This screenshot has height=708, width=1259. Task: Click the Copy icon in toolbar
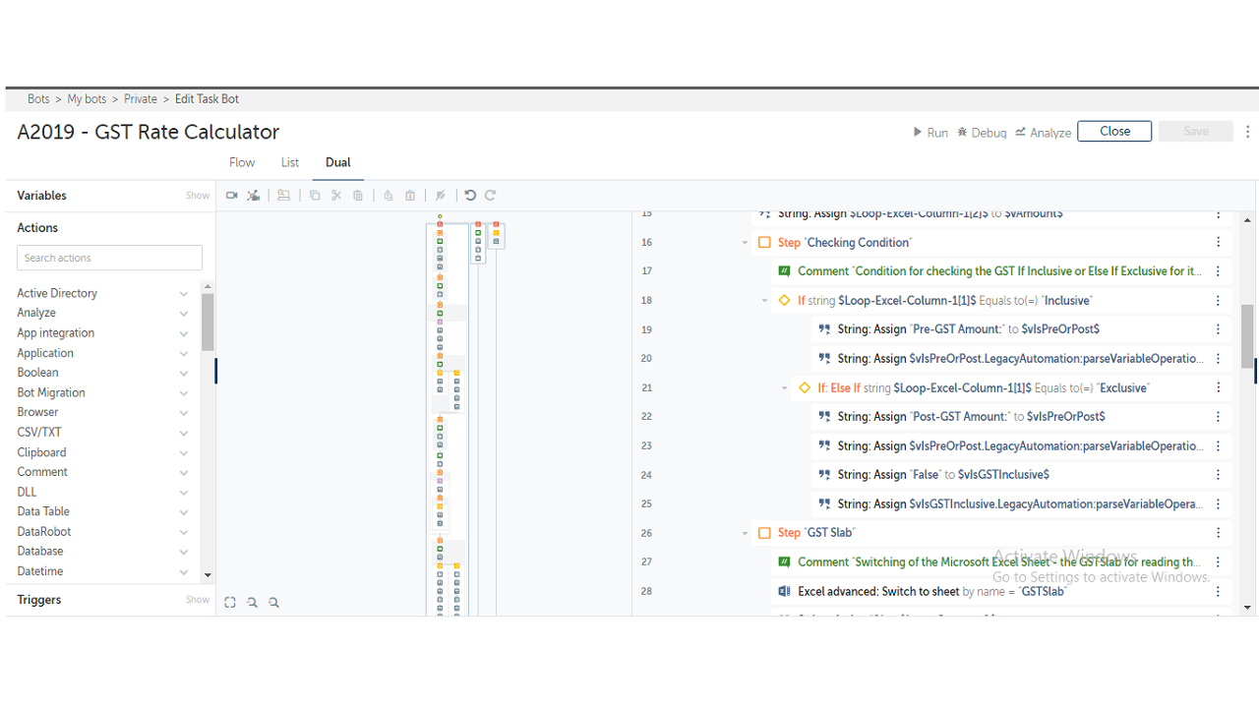click(x=315, y=196)
